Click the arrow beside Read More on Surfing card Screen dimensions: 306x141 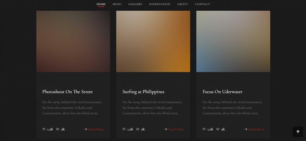(x=166, y=129)
